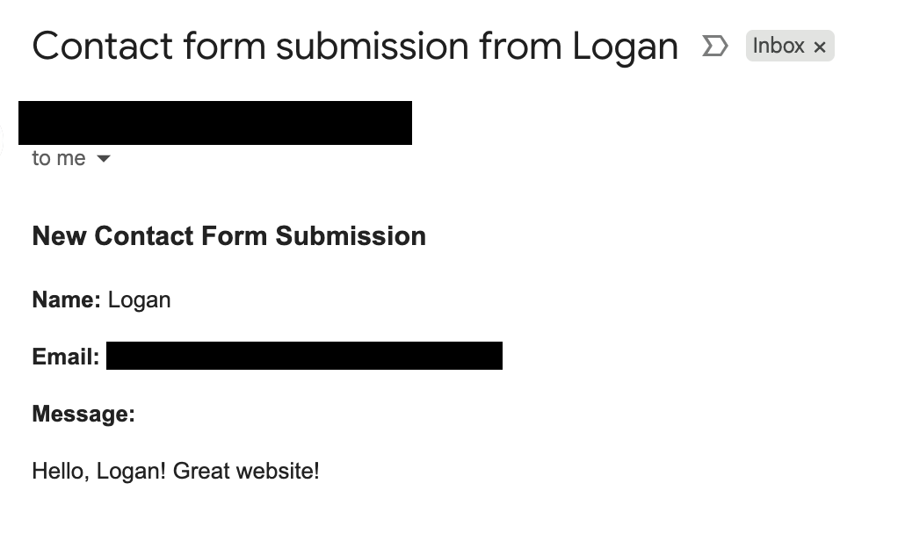898x541 pixels.
Task: Click the word "submission" in the subject
Action: click(373, 46)
